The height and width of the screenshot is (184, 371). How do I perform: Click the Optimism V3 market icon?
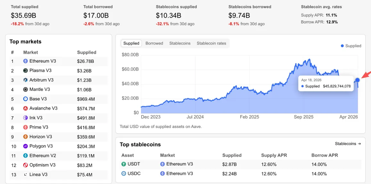26,165
